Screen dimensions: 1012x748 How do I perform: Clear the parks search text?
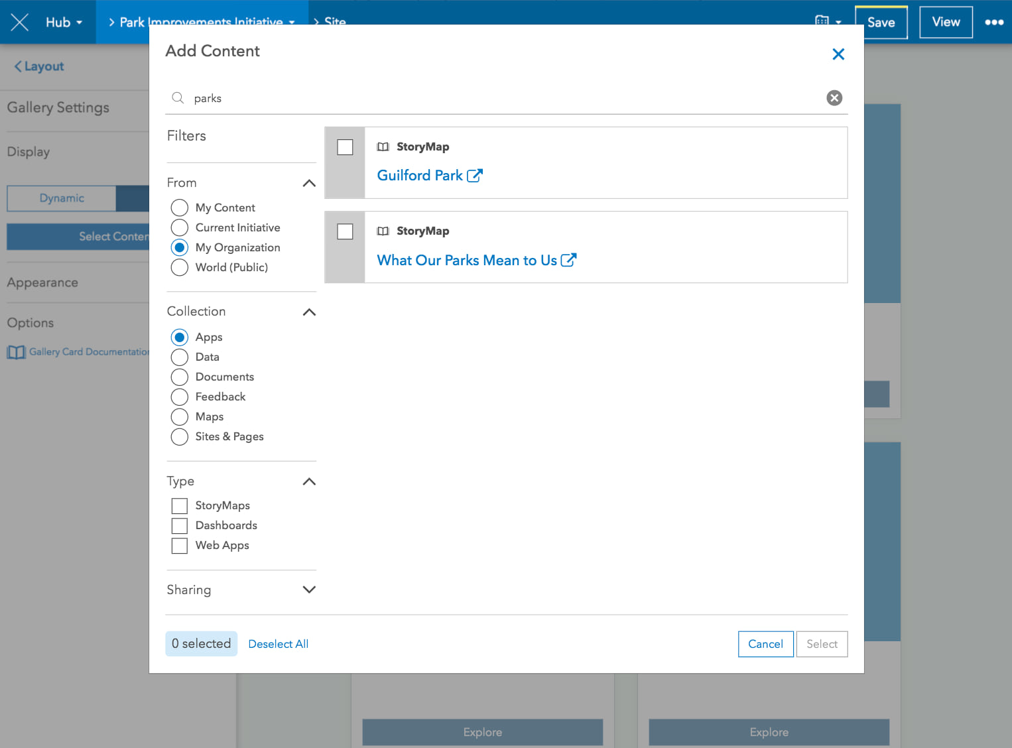point(834,98)
